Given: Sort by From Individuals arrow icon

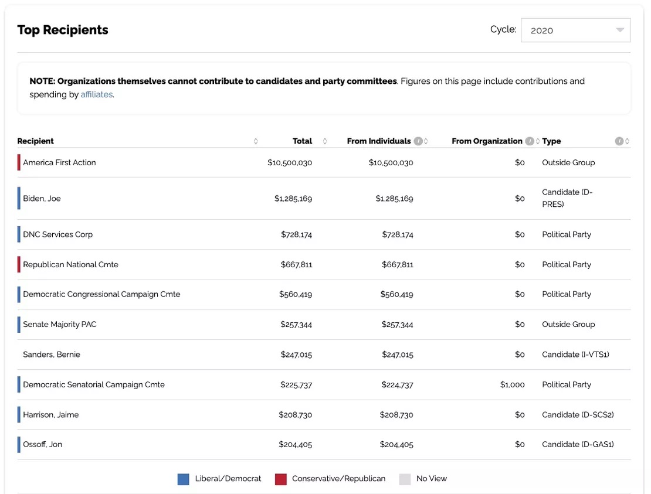Looking at the screenshot, I should (426, 141).
